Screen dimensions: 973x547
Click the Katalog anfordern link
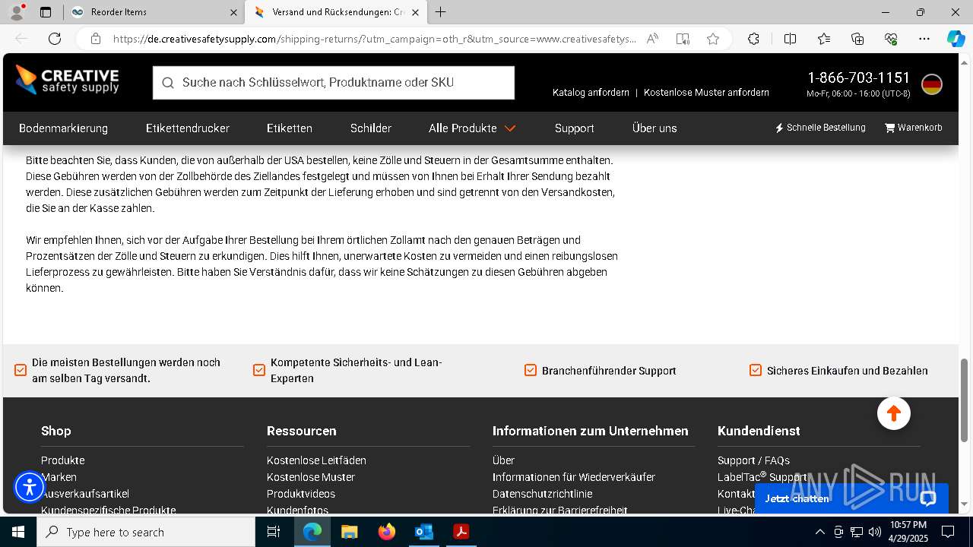tap(591, 93)
